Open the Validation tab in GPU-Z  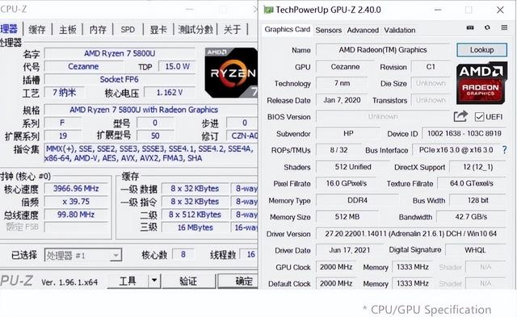[x=400, y=31]
